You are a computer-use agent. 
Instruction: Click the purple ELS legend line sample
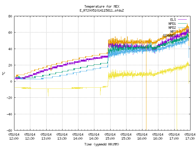183,20
